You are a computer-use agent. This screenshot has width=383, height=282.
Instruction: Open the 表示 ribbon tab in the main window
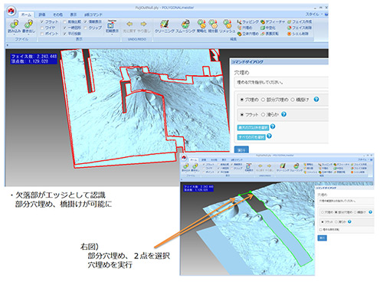(74, 15)
